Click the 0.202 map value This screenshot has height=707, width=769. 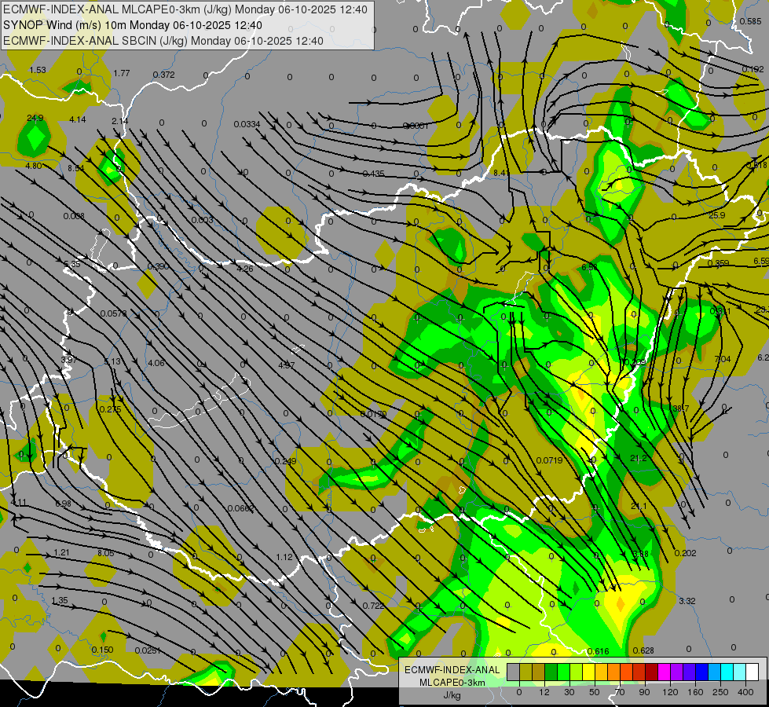pyautogui.click(x=685, y=553)
